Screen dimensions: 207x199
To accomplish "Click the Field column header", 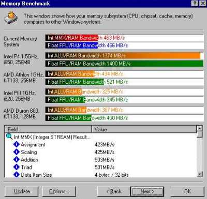I will tap(48, 129).
